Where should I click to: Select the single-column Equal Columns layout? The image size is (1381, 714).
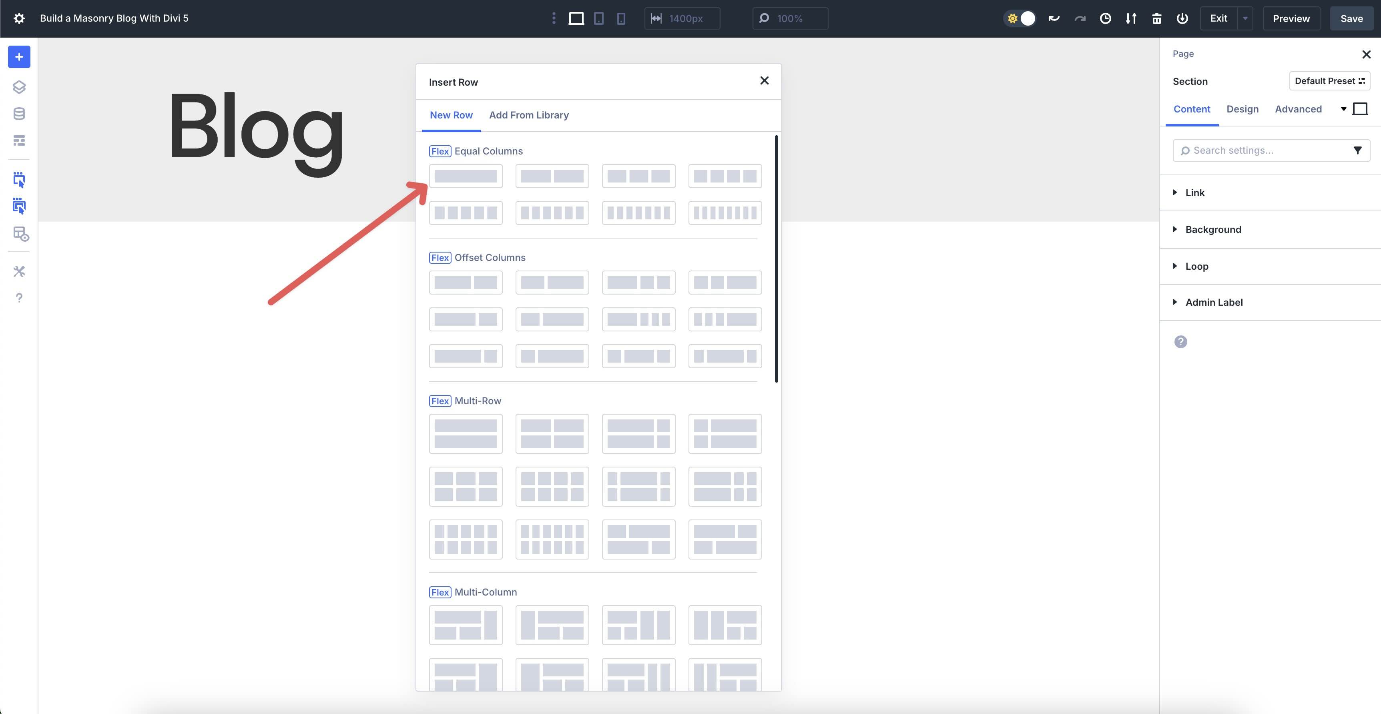pos(465,176)
